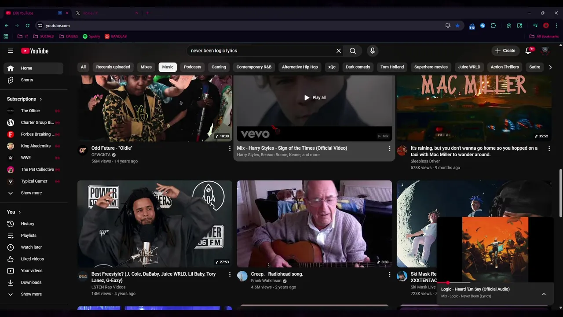Bookmark this page with the star icon

click(x=457, y=26)
